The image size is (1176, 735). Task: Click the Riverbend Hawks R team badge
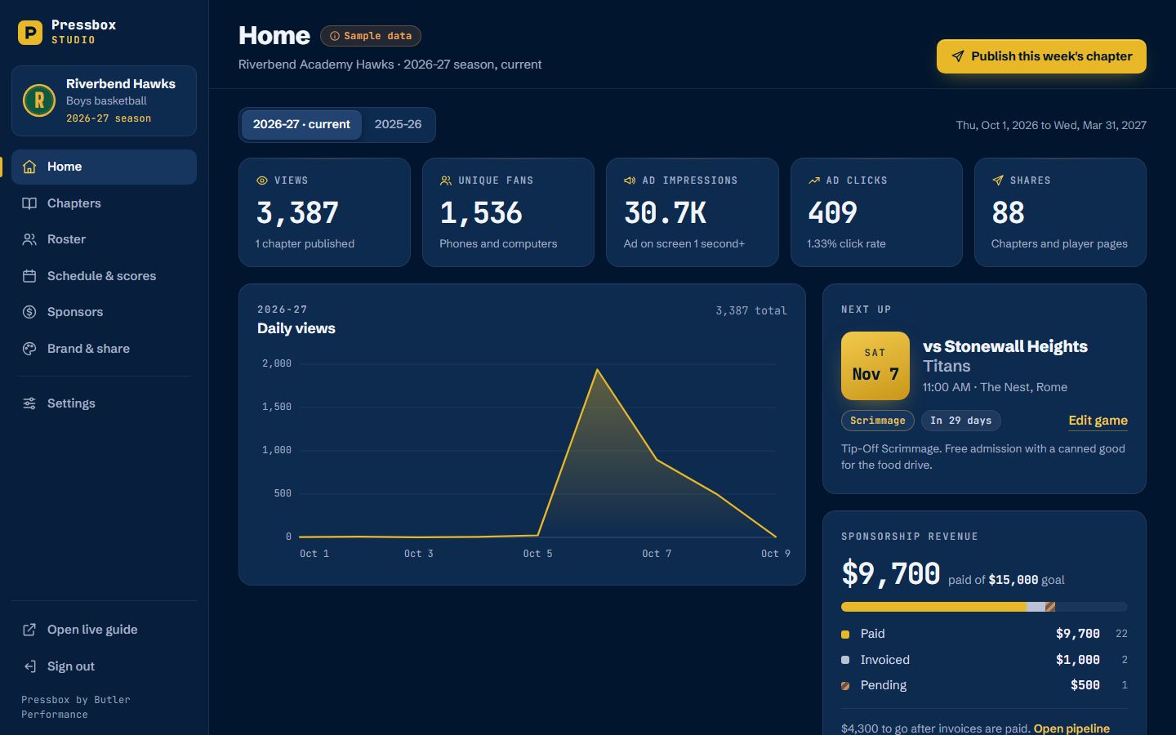coord(38,100)
